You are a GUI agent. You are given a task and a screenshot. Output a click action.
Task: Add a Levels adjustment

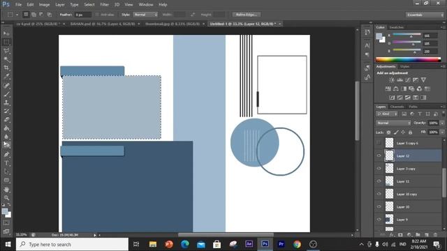(400, 80)
